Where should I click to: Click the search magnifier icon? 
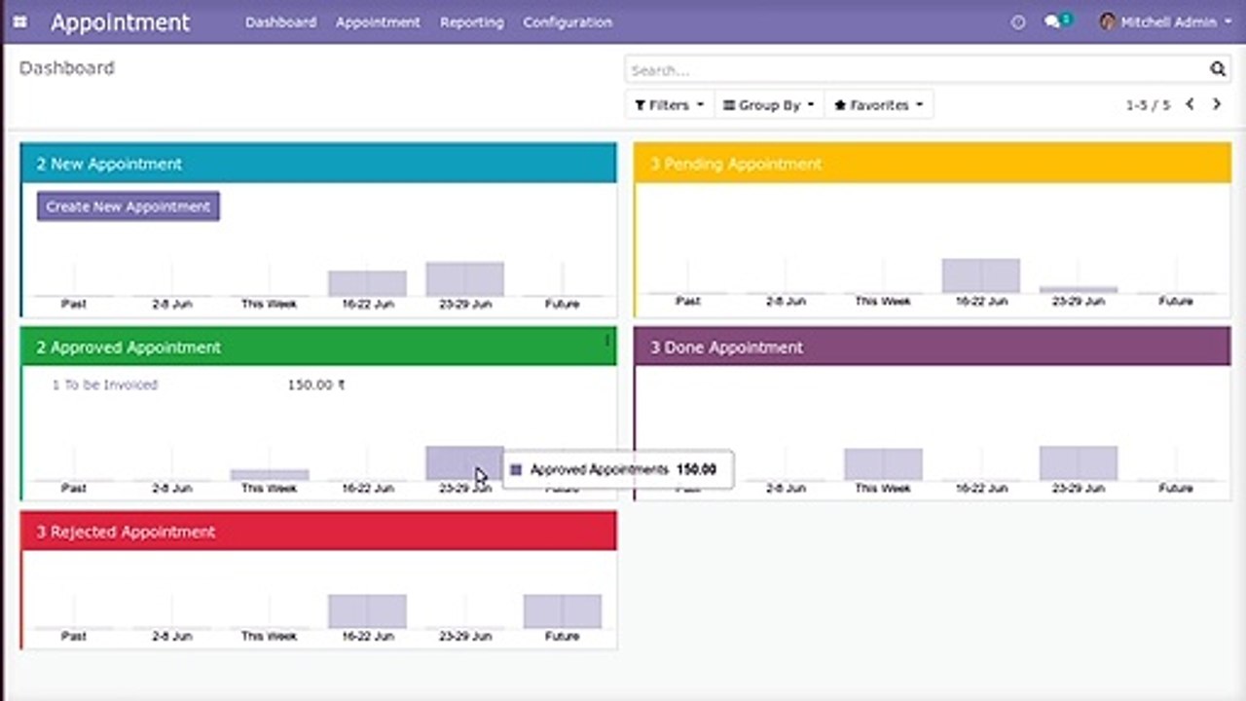[x=1218, y=69]
